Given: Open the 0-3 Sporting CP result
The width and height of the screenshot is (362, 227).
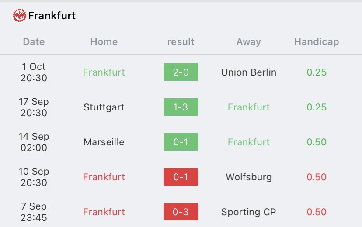Looking at the screenshot, I should click(181, 212).
